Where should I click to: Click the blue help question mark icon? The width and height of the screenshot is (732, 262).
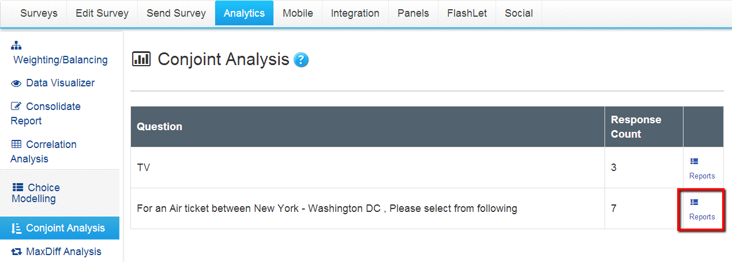pos(301,60)
